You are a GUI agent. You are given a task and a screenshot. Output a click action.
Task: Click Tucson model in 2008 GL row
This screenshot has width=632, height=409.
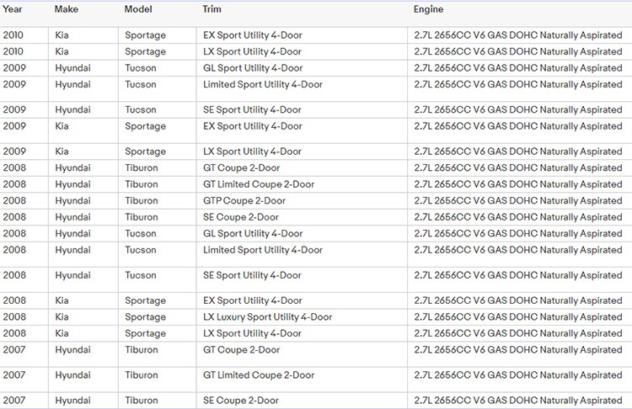coord(140,233)
